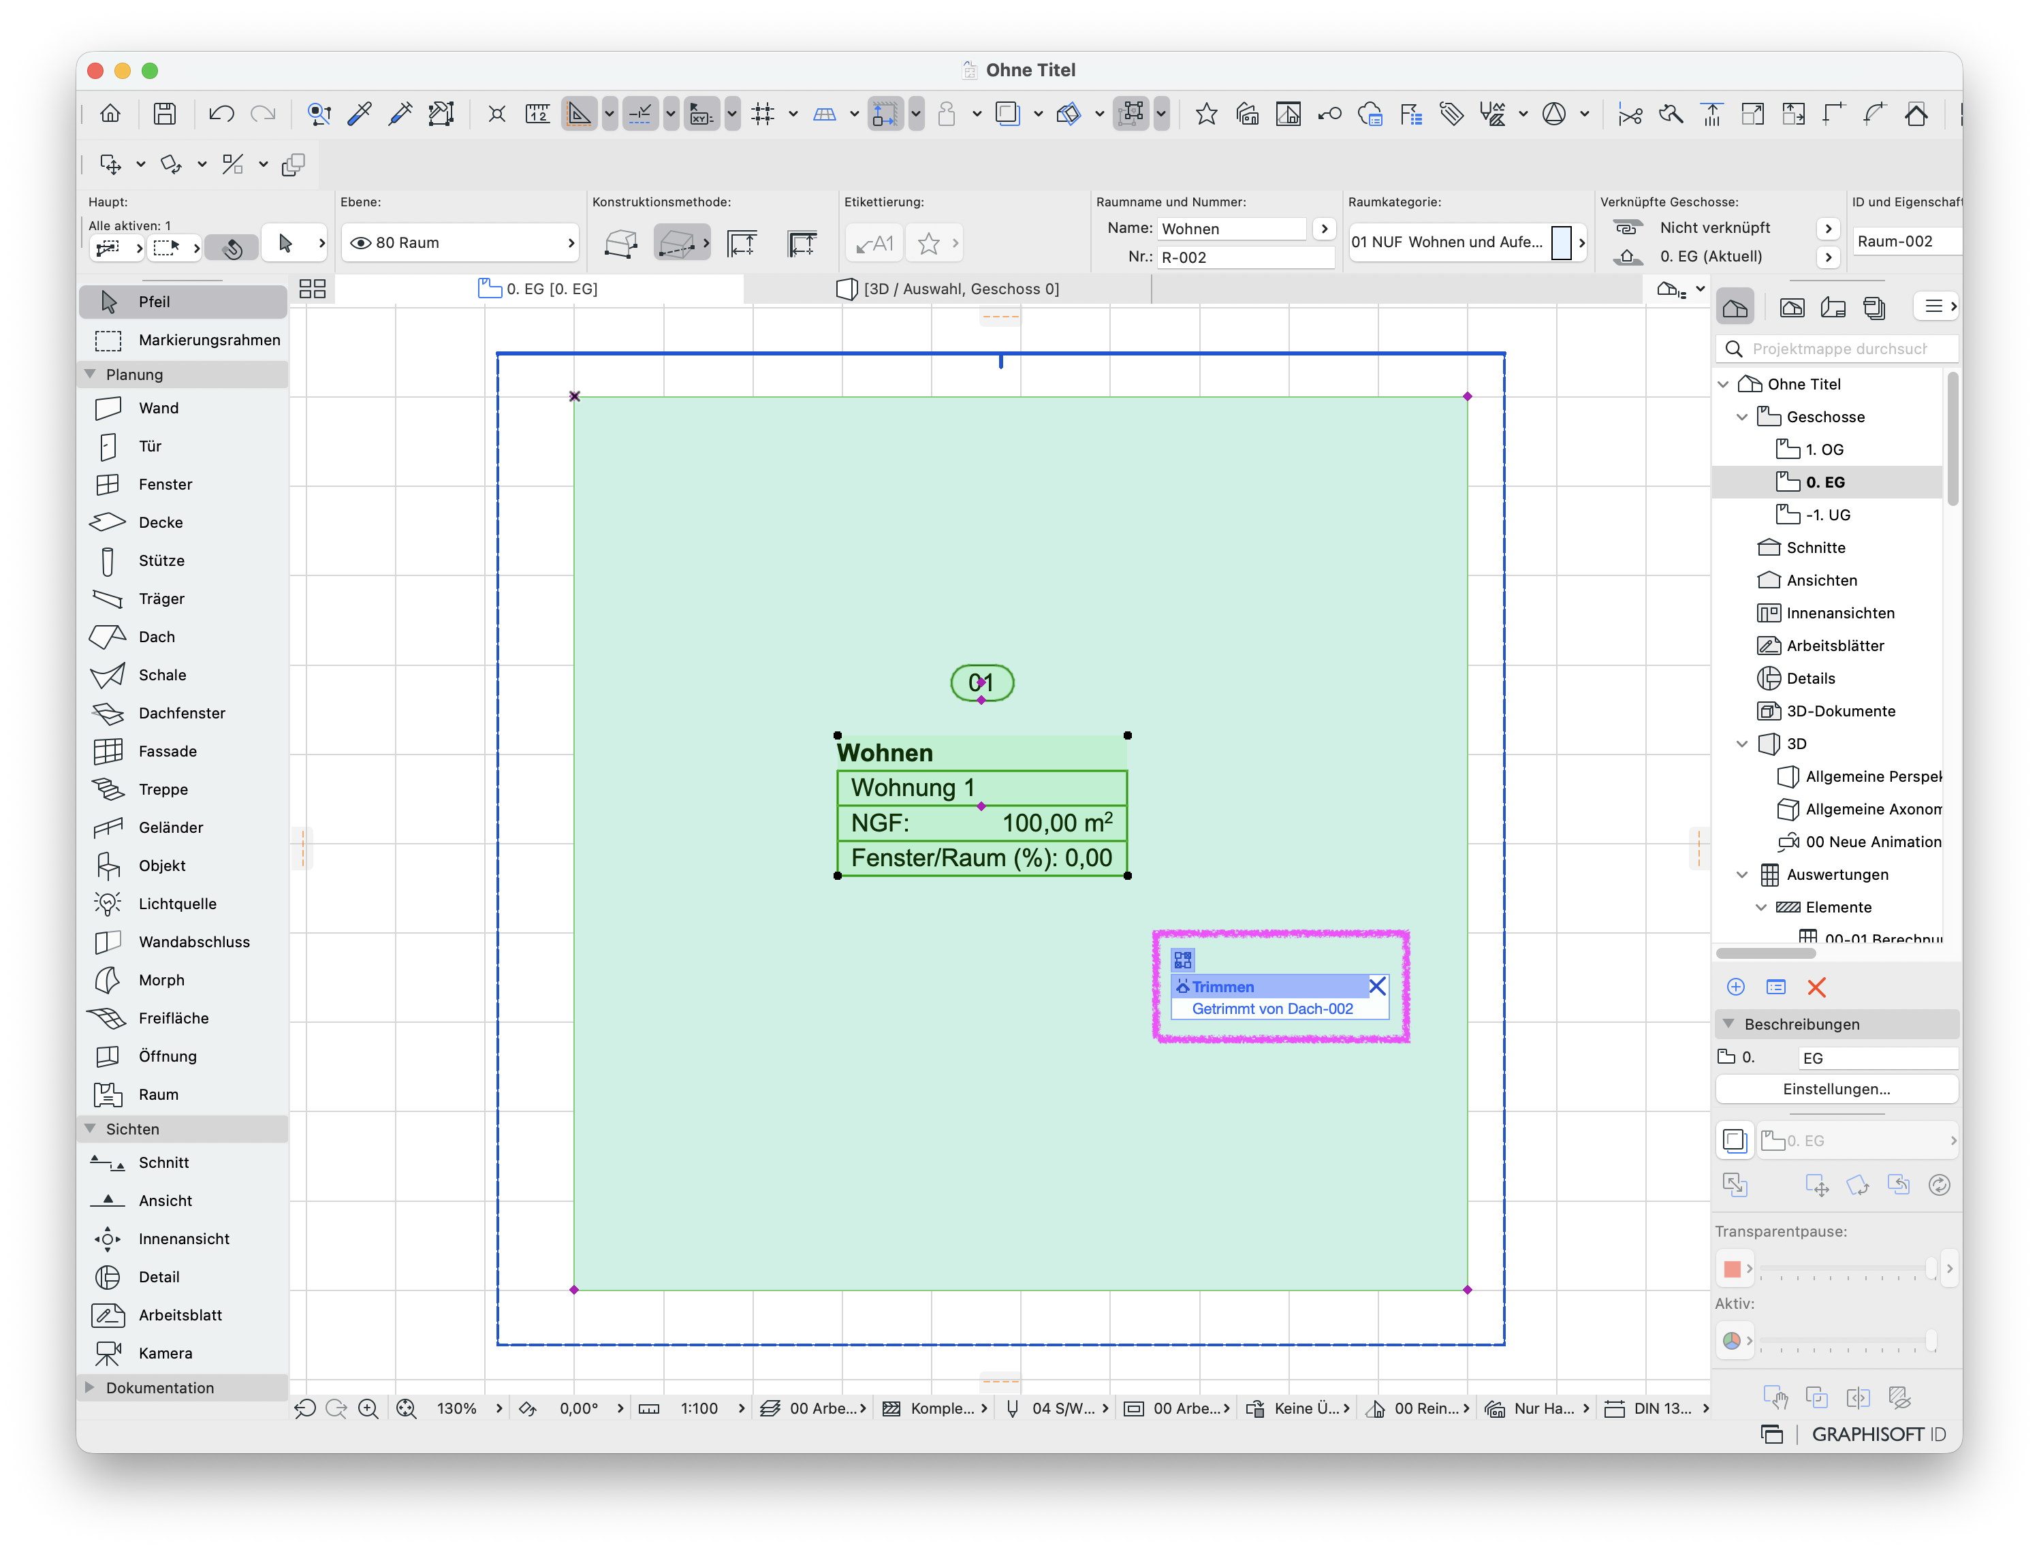Expand the Dokumentation section
Viewport: 2039px width, 1554px height.
tap(90, 1388)
